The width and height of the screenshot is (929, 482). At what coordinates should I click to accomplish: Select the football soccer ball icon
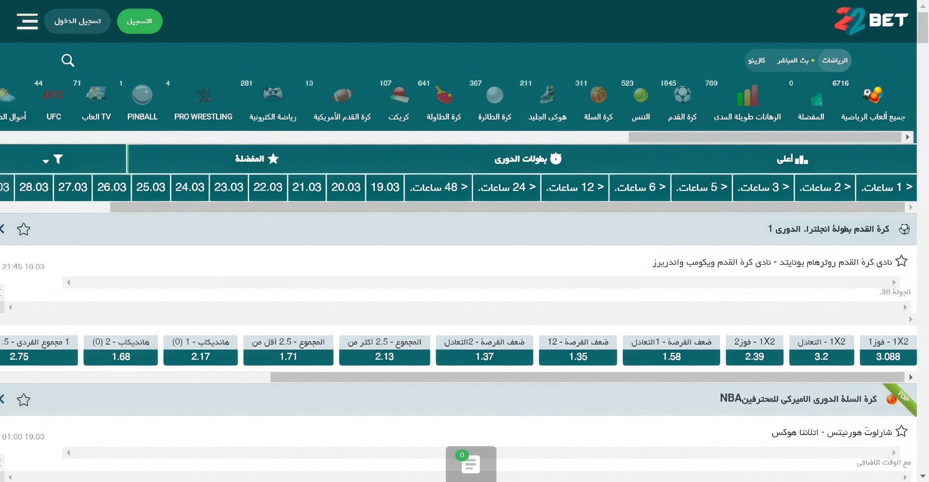pyautogui.click(x=682, y=95)
